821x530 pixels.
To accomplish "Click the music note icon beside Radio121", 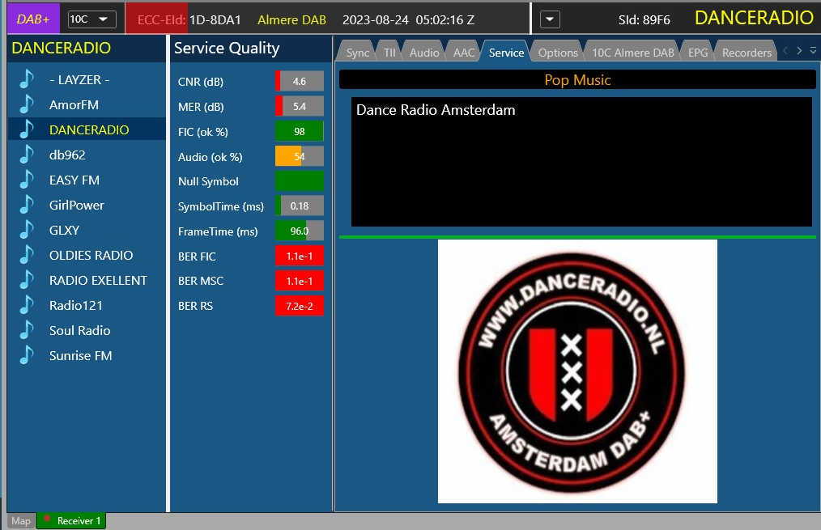I will pos(27,305).
